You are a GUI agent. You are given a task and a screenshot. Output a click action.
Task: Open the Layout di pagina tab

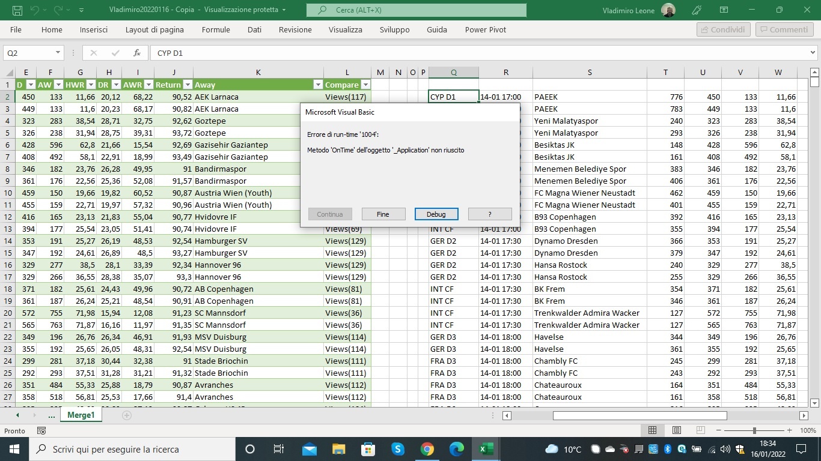(154, 29)
